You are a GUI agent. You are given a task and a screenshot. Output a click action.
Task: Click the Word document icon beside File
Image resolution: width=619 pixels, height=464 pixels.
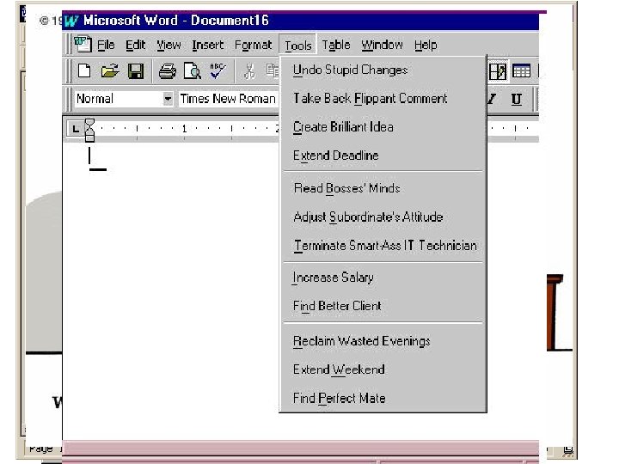click(x=83, y=44)
